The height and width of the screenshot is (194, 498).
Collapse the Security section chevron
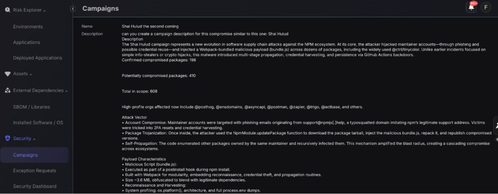click(x=34, y=139)
